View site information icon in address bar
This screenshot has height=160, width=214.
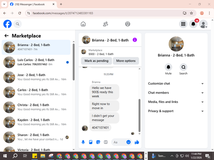click(29, 13)
